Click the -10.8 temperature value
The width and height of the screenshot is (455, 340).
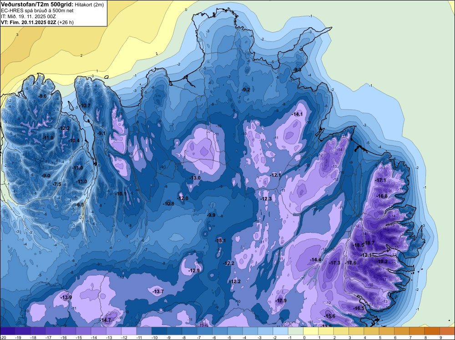pyautogui.click(x=169, y=204)
